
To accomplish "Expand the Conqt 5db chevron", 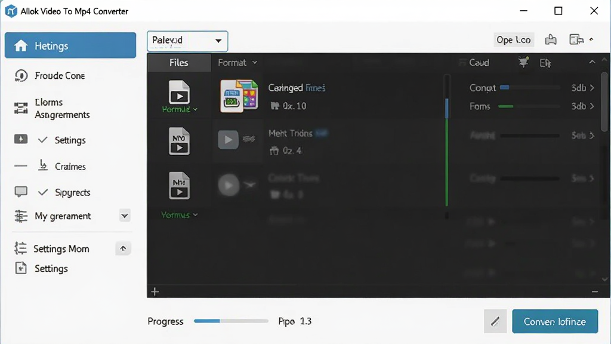I will 593,88.
